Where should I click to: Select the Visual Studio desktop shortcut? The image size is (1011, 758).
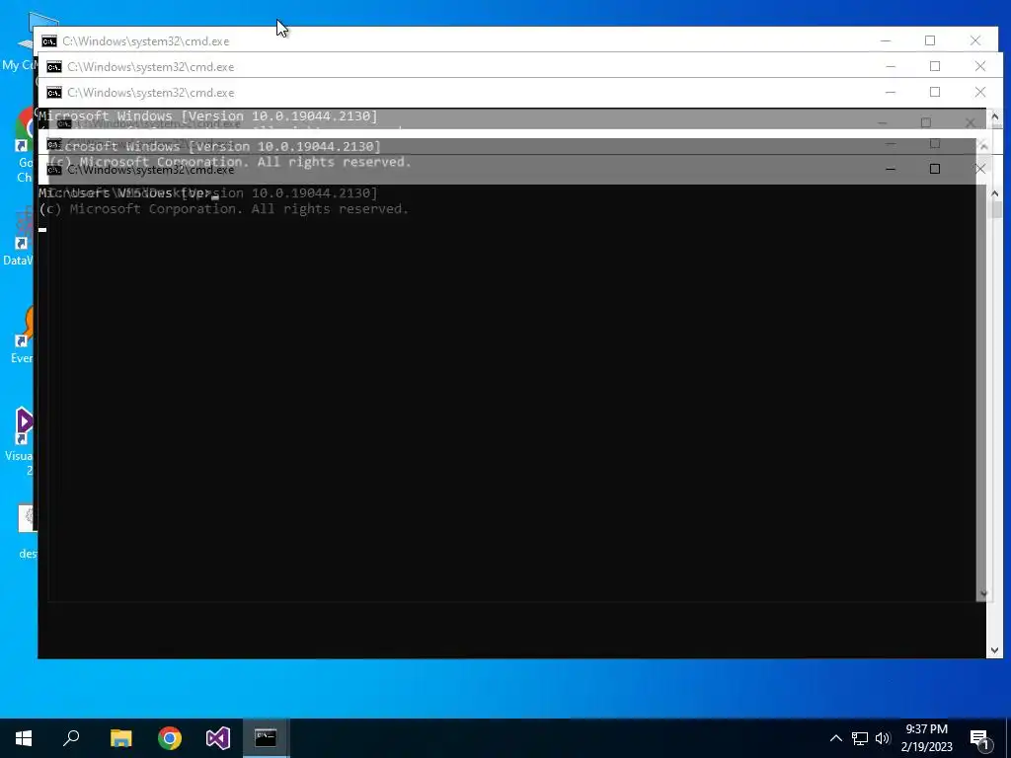click(x=20, y=441)
